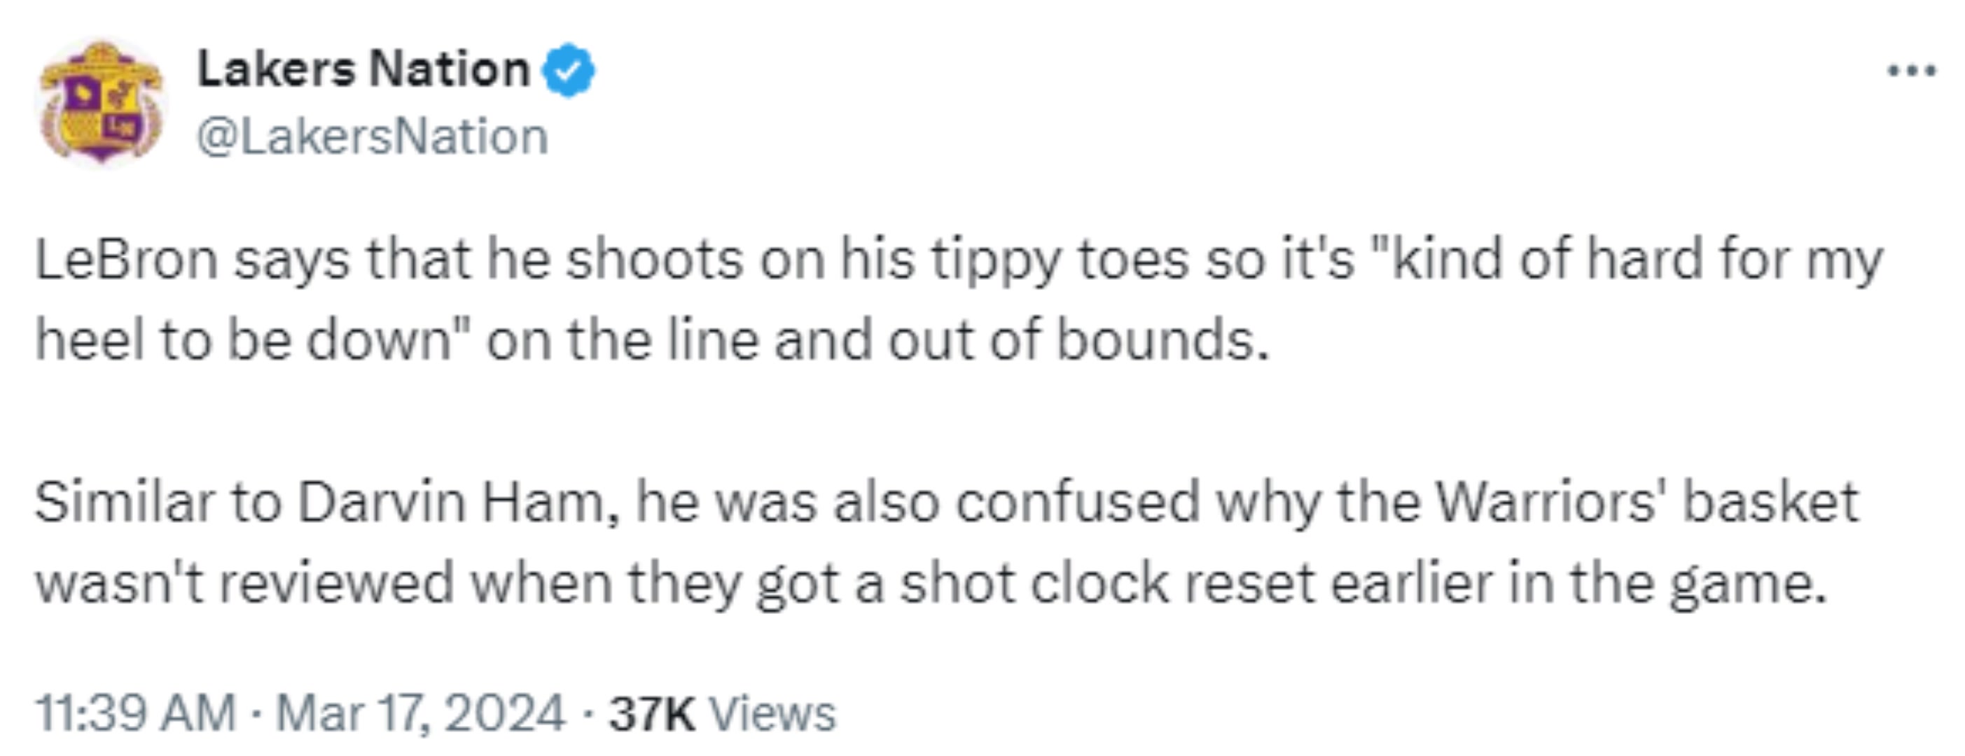Click the word "reviewed" in second paragraph

coord(336,584)
